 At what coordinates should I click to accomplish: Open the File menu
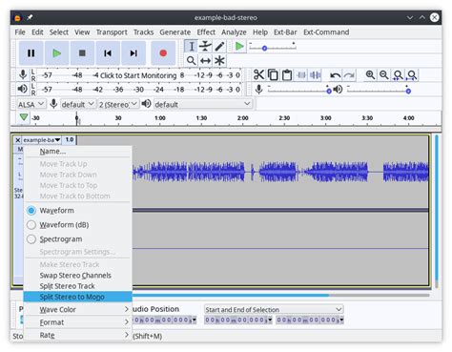[20, 32]
